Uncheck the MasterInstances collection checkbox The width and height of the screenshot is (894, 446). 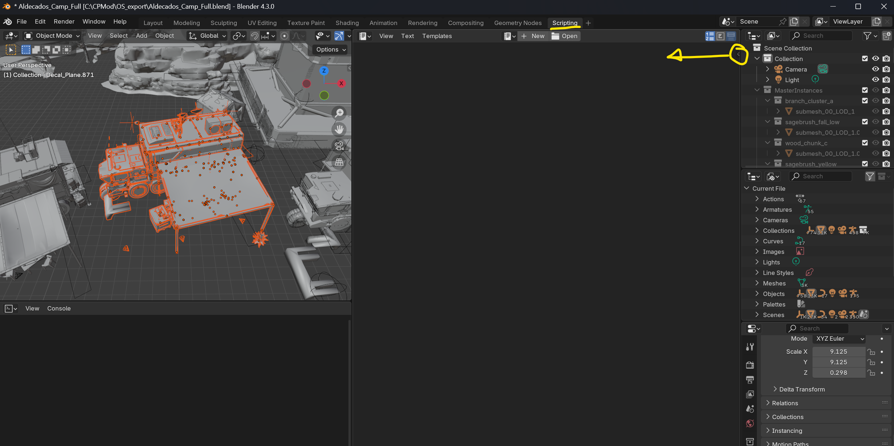click(x=865, y=90)
